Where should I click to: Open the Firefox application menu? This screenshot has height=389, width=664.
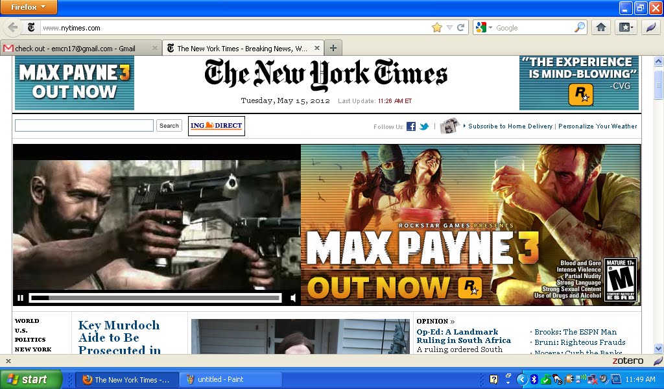(x=29, y=7)
